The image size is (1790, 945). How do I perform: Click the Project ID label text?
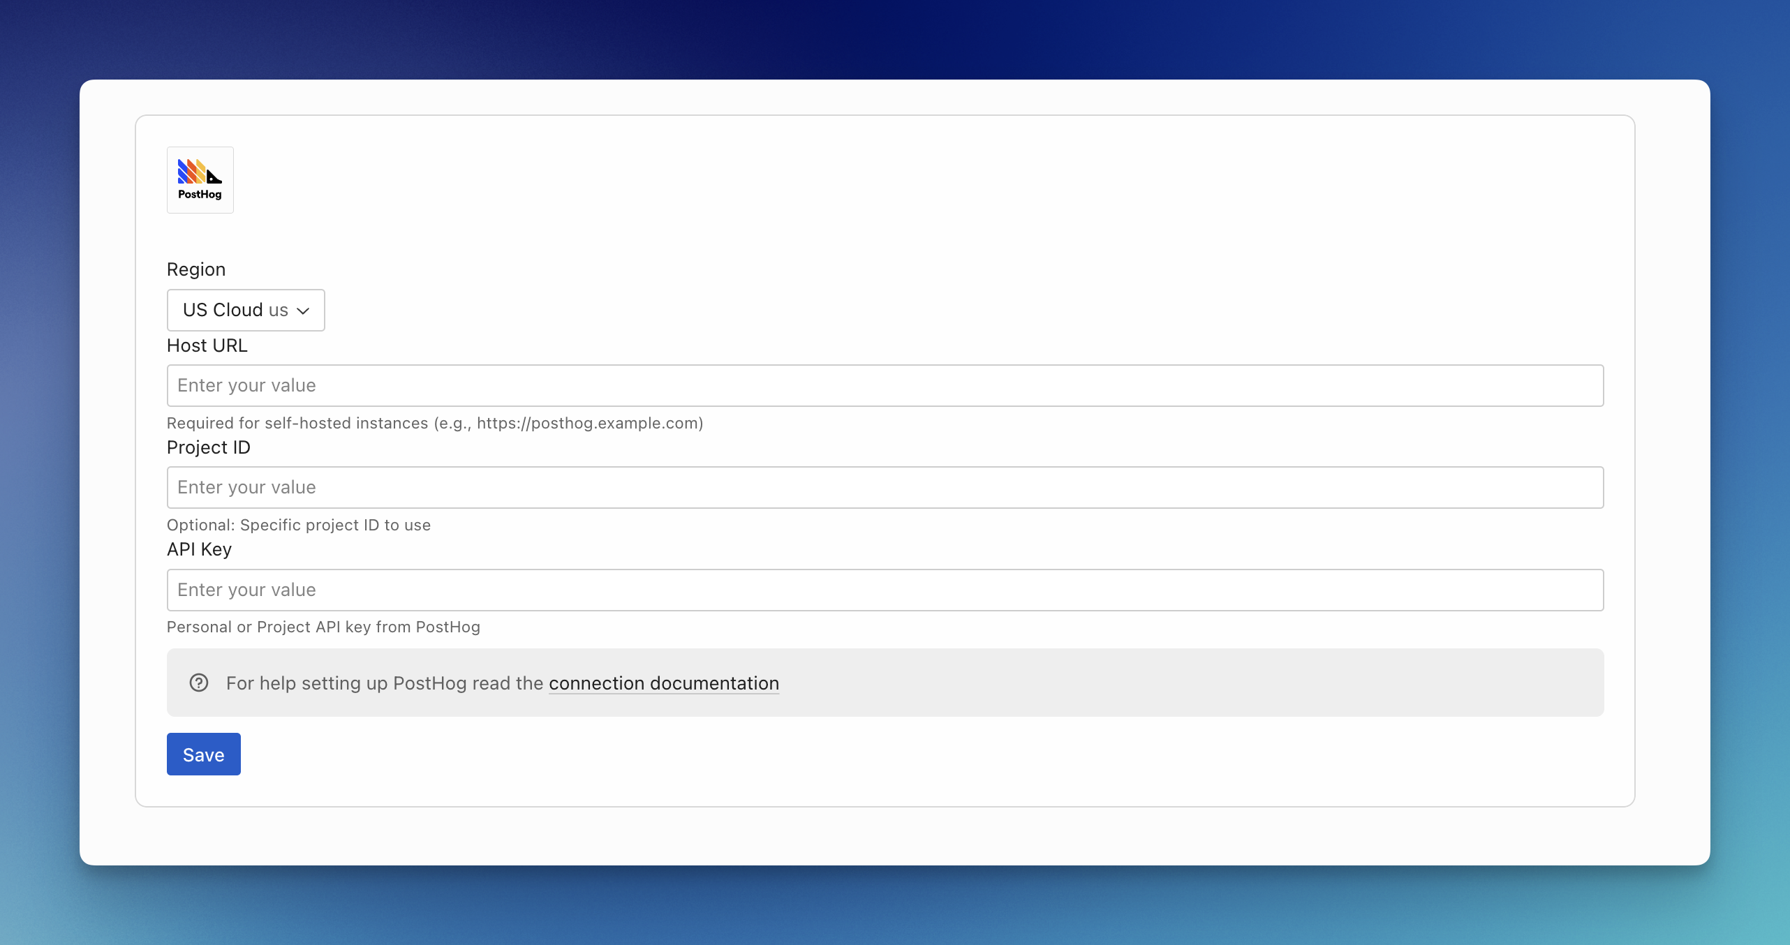point(209,447)
